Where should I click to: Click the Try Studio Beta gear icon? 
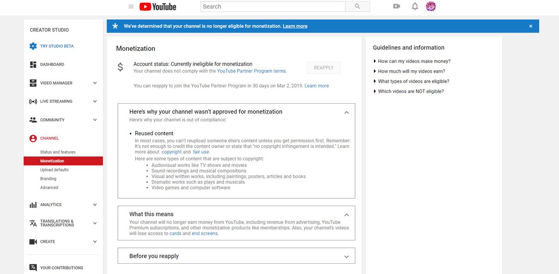pos(33,46)
